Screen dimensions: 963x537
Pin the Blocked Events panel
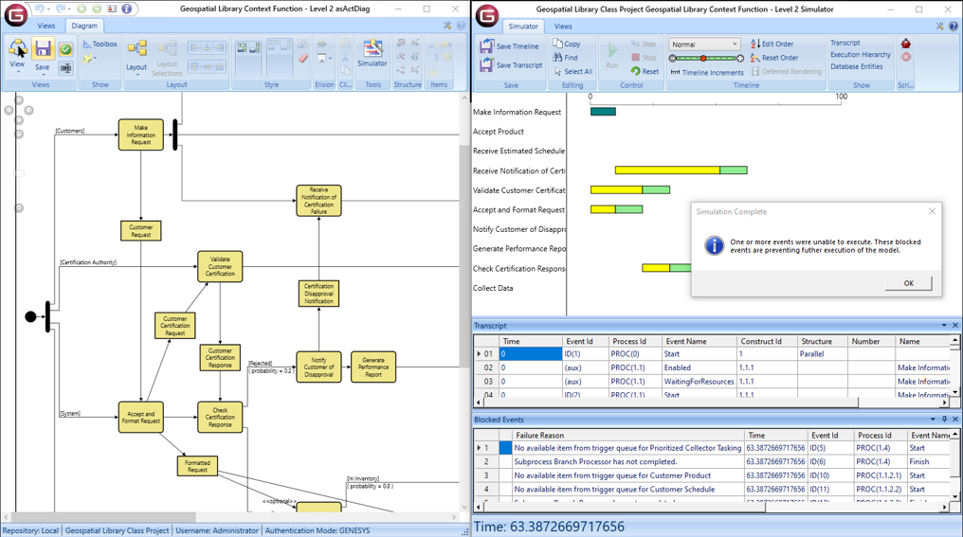(943, 420)
